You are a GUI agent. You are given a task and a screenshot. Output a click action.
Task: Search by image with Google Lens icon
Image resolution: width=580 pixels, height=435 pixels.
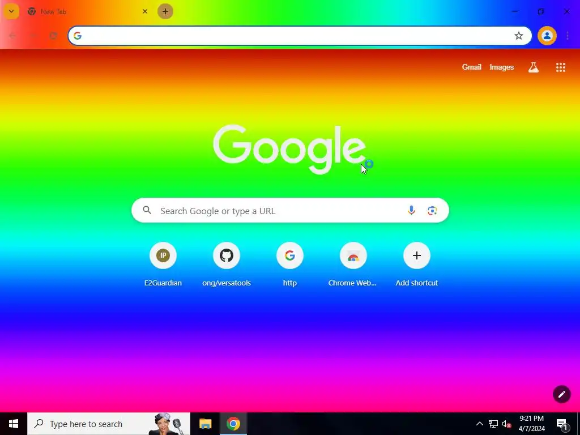pos(432,211)
